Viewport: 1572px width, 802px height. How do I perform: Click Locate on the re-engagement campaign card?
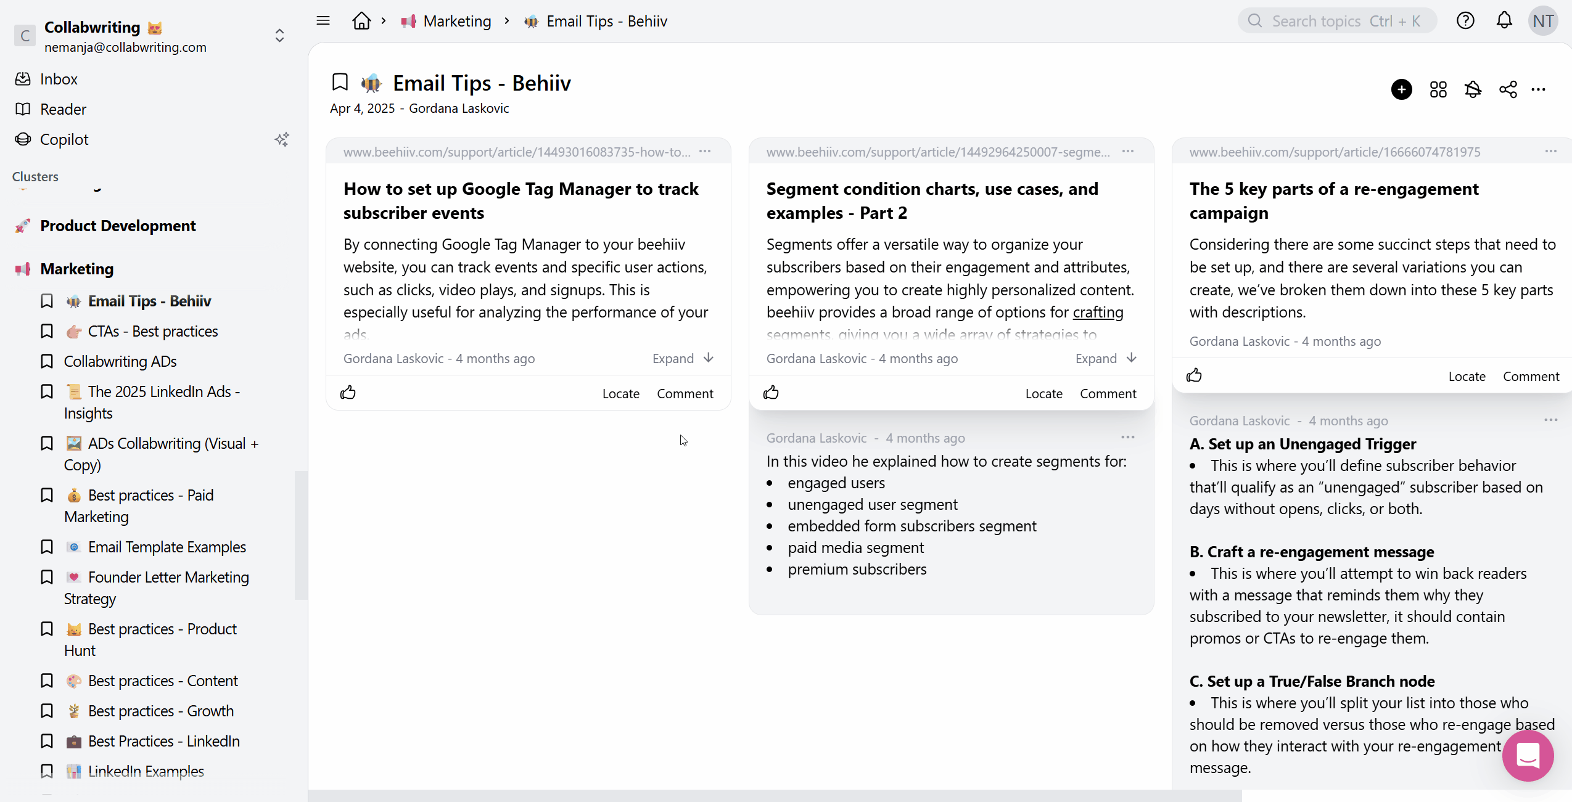(x=1466, y=376)
